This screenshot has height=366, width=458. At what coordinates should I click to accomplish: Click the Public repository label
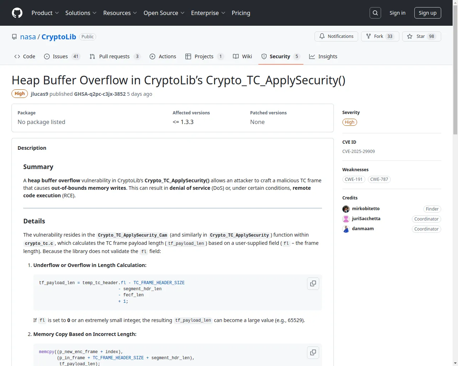[x=88, y=37]
